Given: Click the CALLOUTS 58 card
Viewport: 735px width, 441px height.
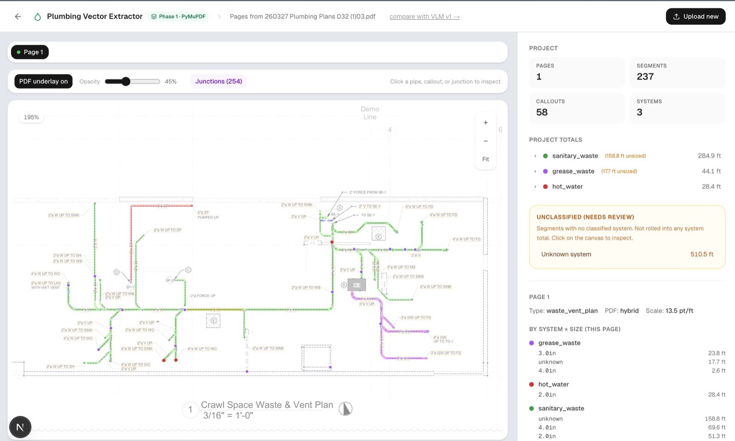Looking at the screenshot, I should point(577,108).
